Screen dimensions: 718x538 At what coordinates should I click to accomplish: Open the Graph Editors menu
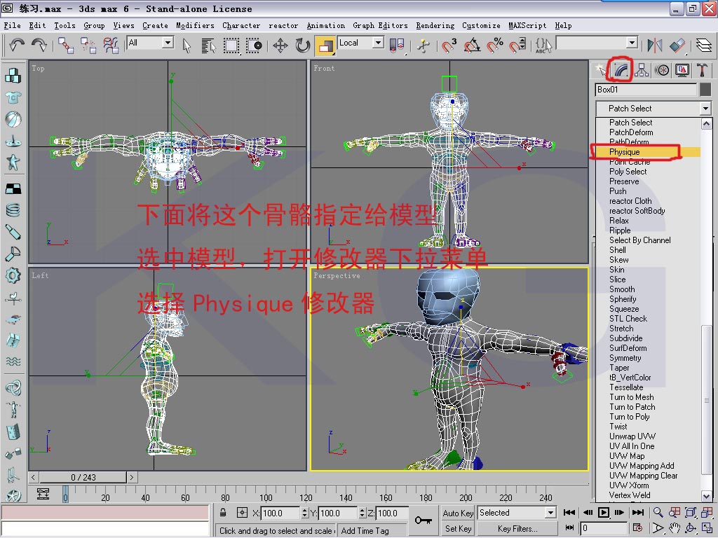[x=380, y=26]
